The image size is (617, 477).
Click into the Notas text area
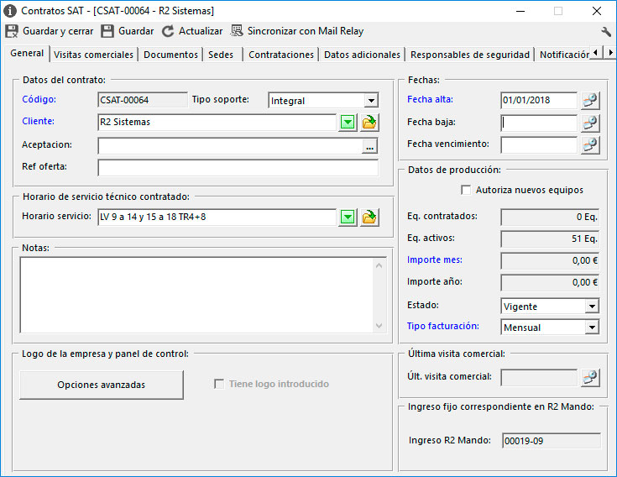coord(196,295)
